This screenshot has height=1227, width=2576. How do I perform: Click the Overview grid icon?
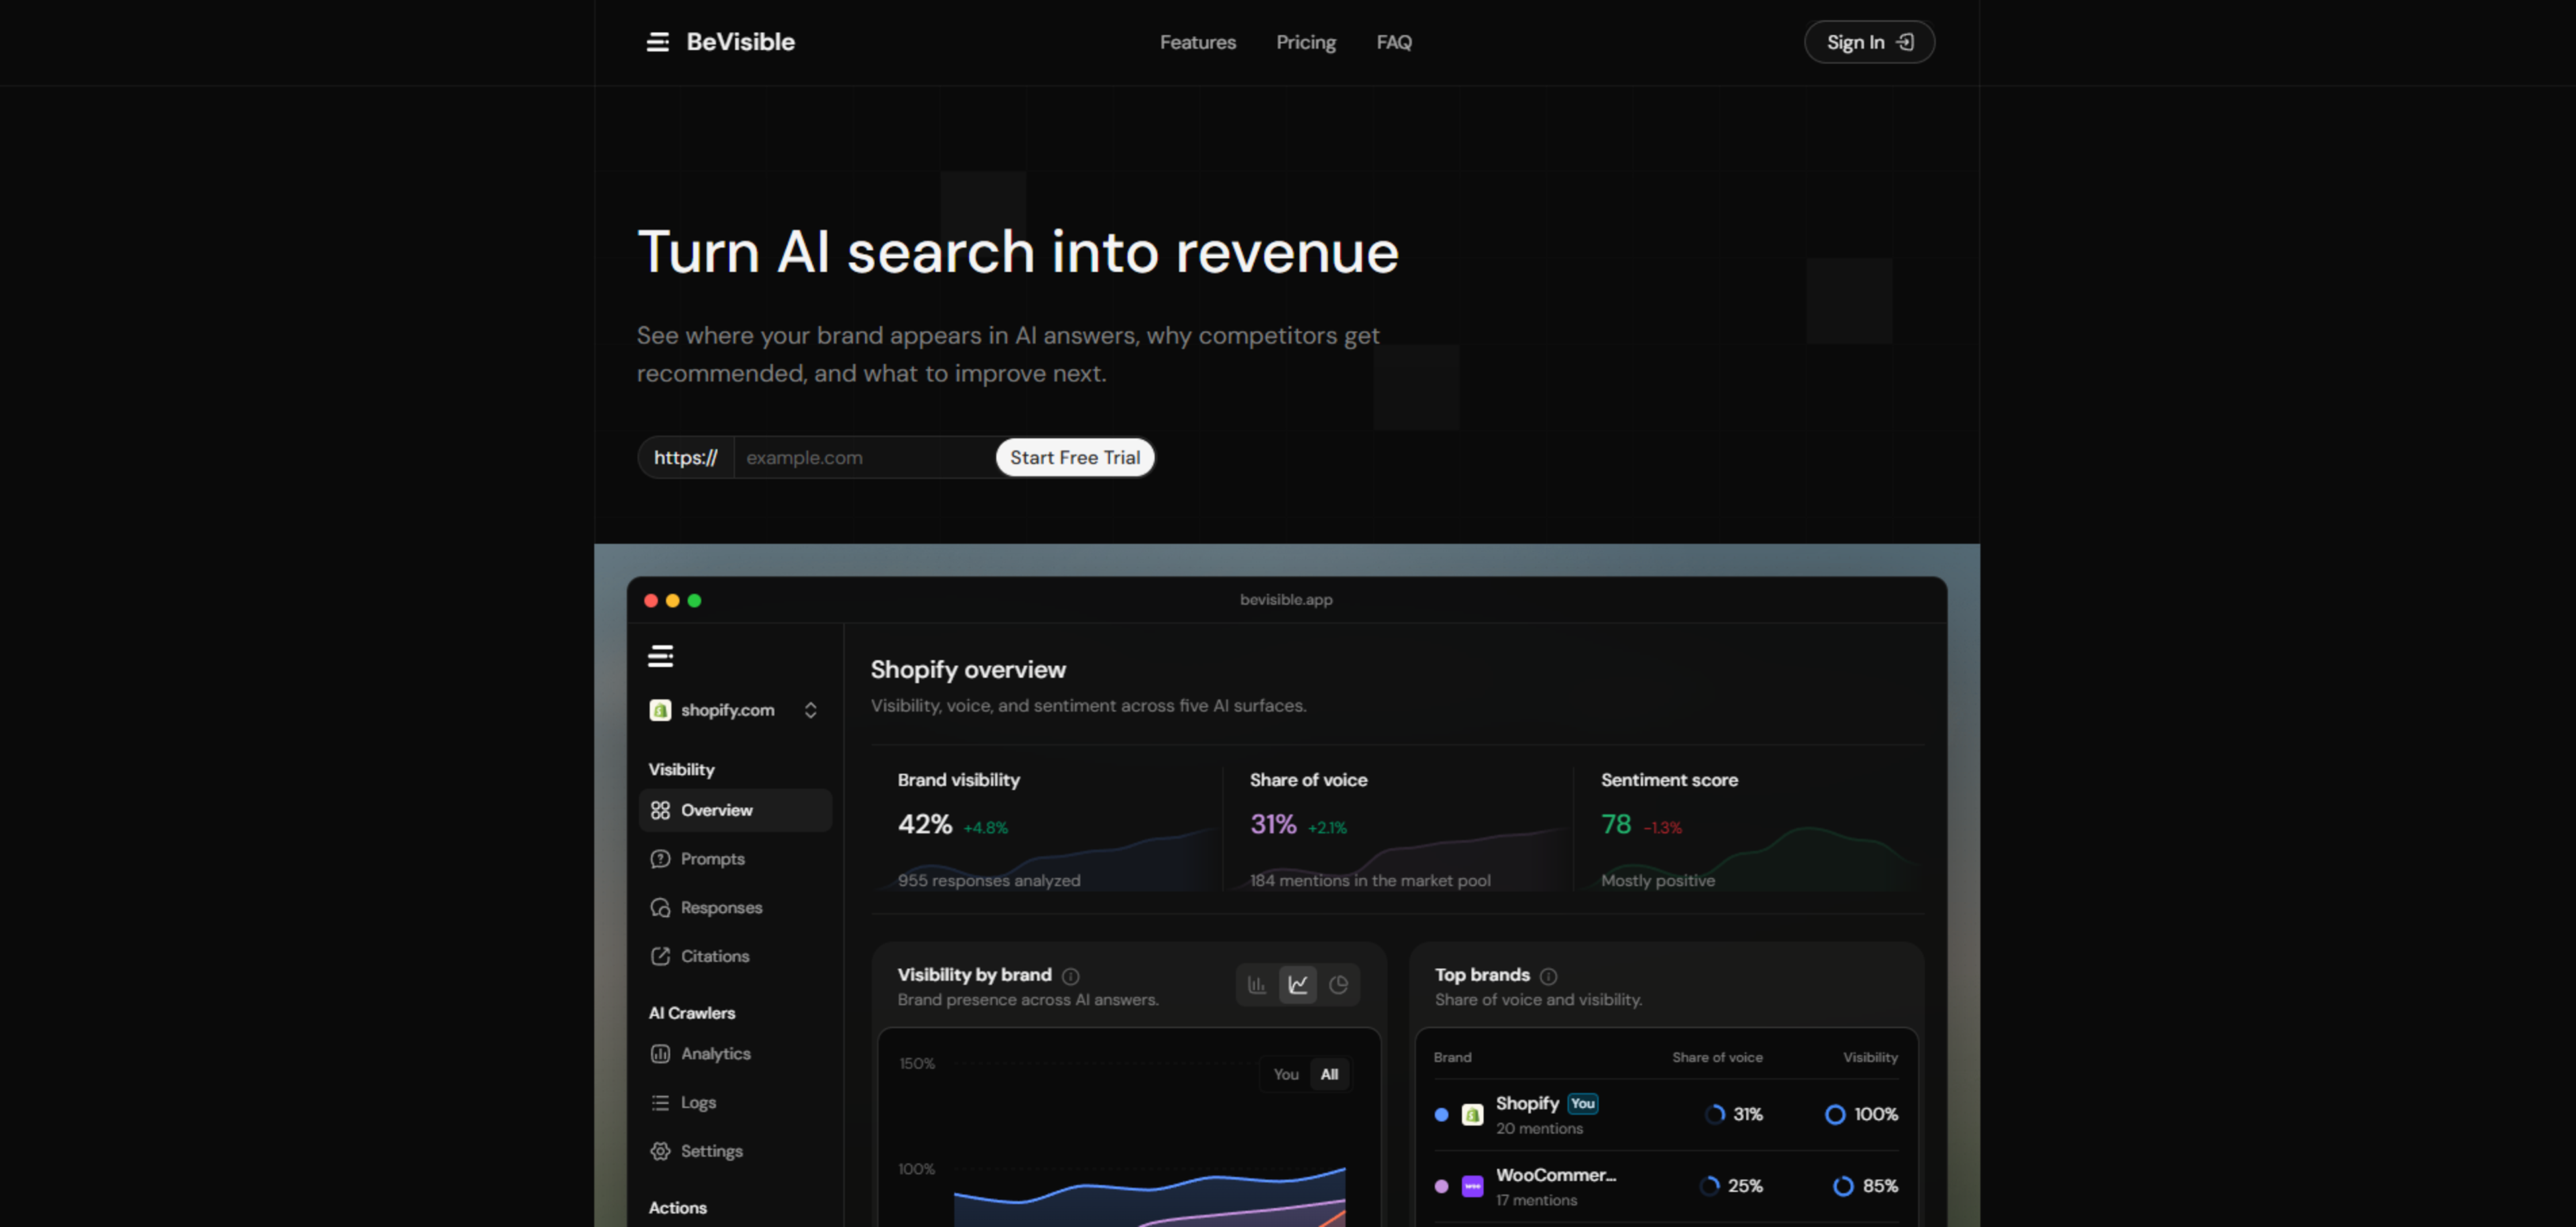pos(660,811)
